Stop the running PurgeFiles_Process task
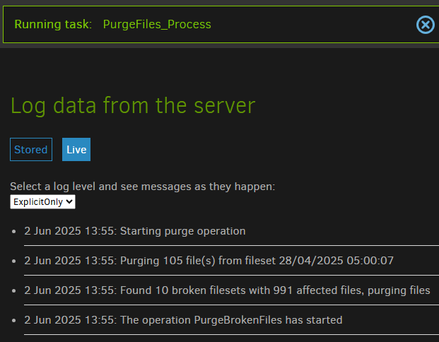This screenshot has height=342, width=439. 425,25
